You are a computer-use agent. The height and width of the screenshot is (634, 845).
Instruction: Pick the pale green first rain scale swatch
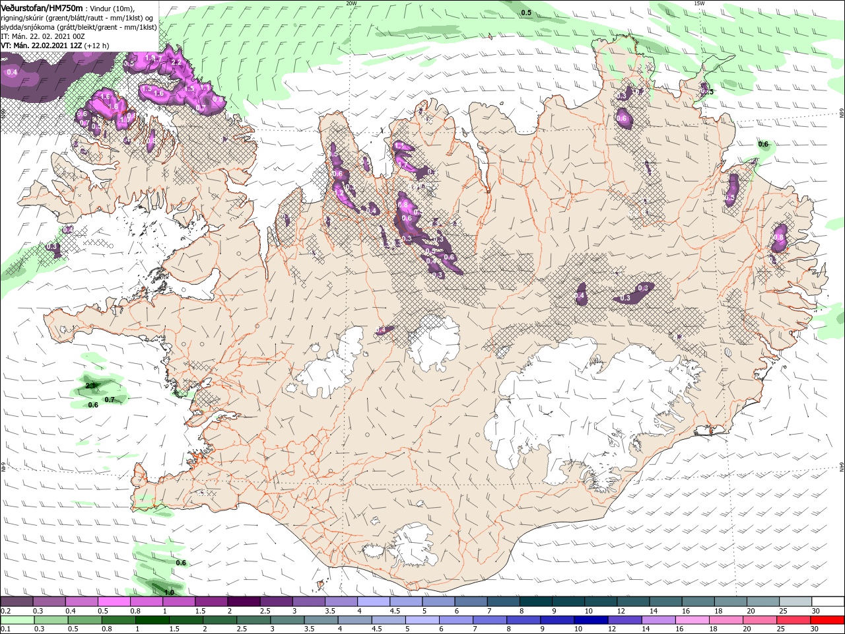[17, 620]
